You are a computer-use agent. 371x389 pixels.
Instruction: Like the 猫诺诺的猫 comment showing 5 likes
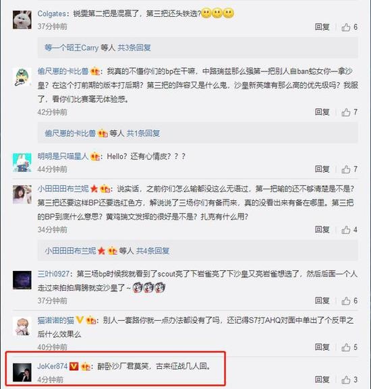point(349,347)
